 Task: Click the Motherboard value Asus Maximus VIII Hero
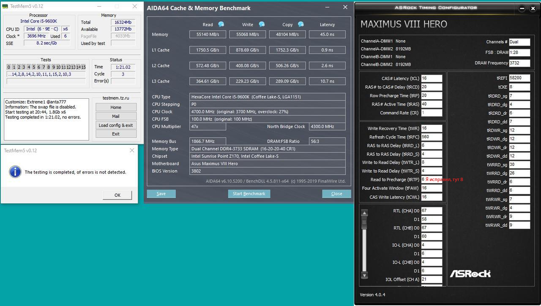coord(268,164)
